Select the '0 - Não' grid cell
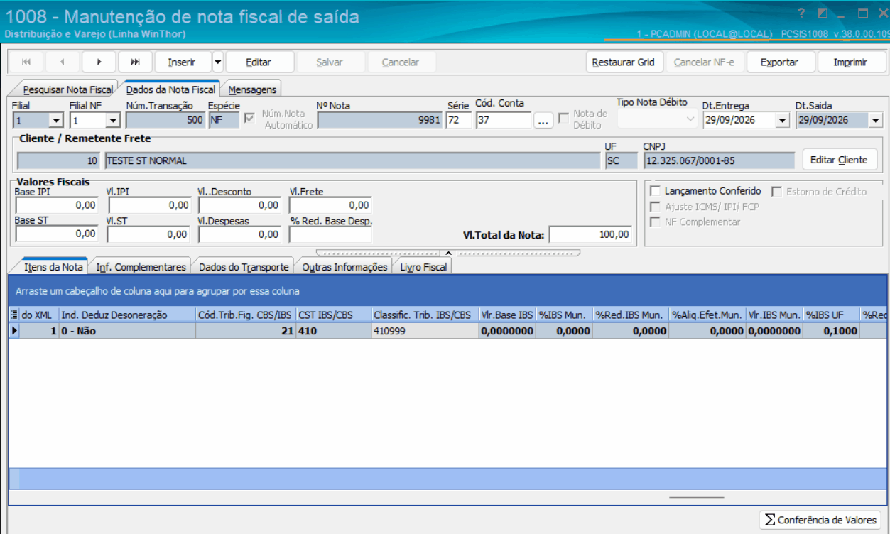 (x=127, y=331)
